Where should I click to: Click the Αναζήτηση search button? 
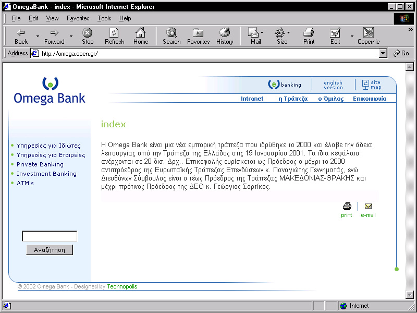pyautogui.click(x=50, y=250)
